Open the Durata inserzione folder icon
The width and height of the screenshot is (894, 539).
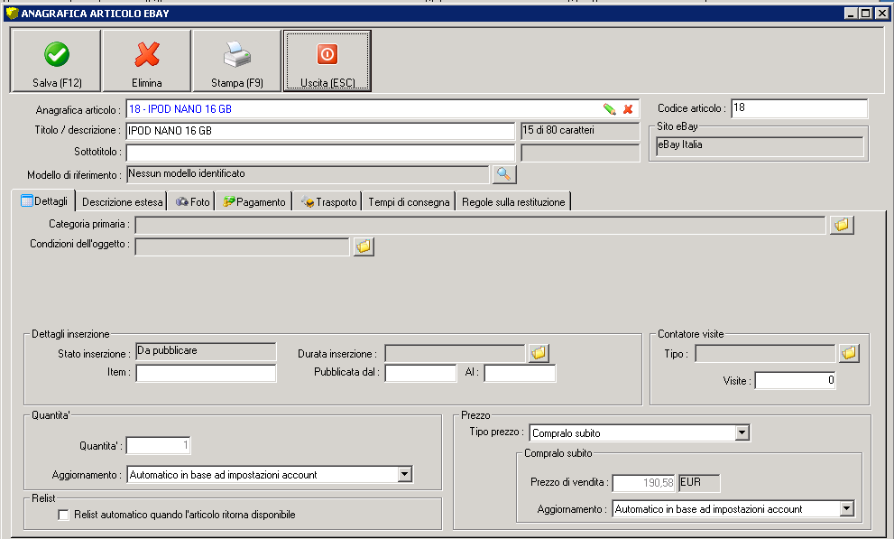[x=539, y=353]
